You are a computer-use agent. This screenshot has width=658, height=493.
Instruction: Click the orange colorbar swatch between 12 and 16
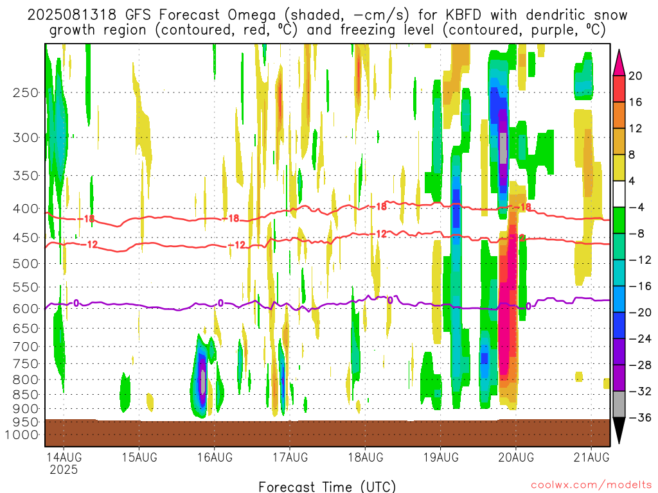(x=619, y=116)
